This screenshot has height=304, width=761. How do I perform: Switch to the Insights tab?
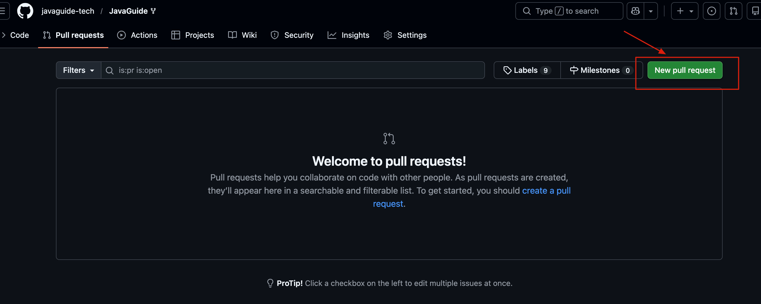click(x=349, y=35)
